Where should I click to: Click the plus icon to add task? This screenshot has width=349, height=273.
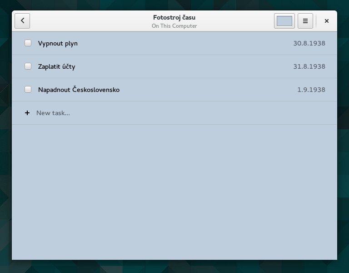coord(27,113)
